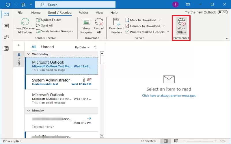Click here to always preview messages link
This screenshot has height=144, width=231.
[x=169, y=96]
